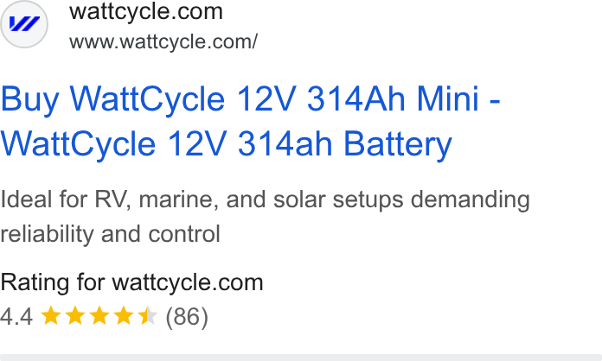The image size is (602, 361).
Task: Click 'WattCycle 12V 314ah Battery' headline line
Action: (227, 143)
